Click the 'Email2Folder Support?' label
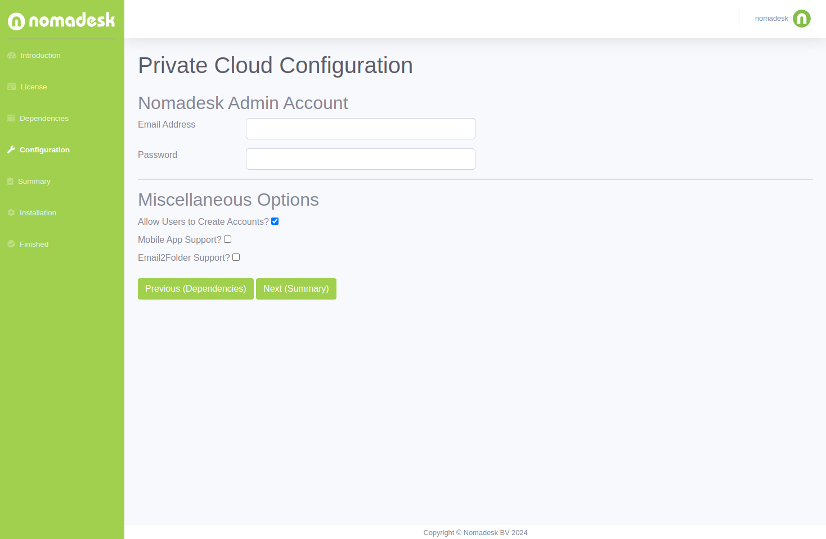826x539 pixels. coord(184,257)
